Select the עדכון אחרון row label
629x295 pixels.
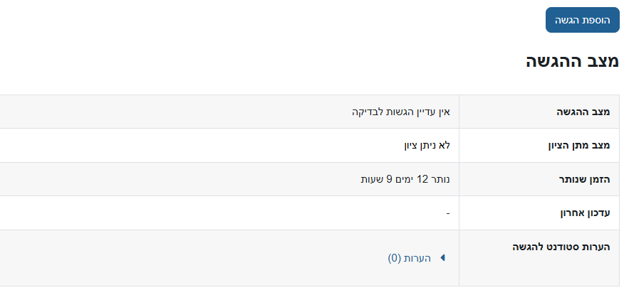(x=582, y=213)
